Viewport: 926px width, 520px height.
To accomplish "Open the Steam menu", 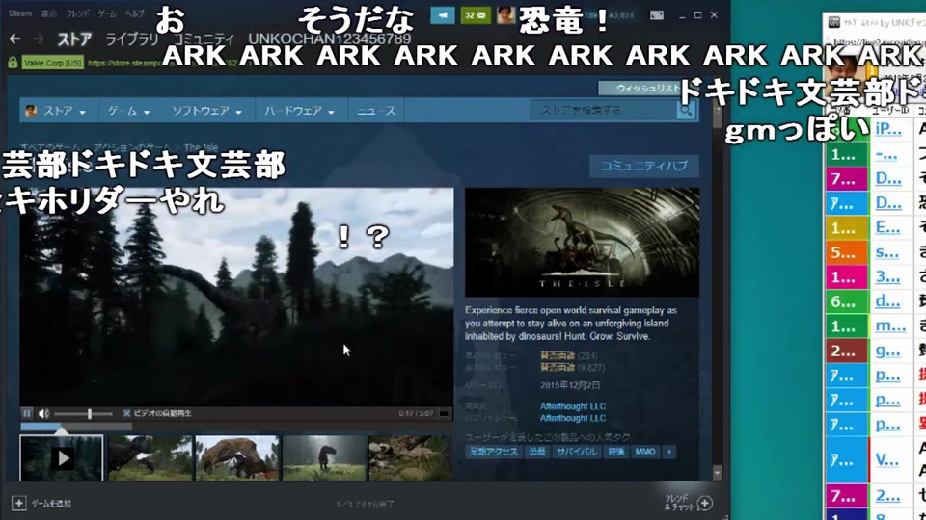I will click(20, 13).
